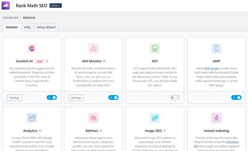
Task: Click the Image SEO module icon
Action: tap(155, 118)
